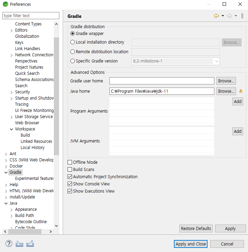Image resolution: width=248 pixels, height=252 pixels.
Task: Select the Web Browser preference page
Action: click(x=27, y=123)
